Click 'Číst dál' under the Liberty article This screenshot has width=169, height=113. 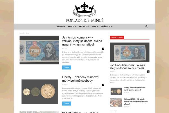(x=66, y=103)
